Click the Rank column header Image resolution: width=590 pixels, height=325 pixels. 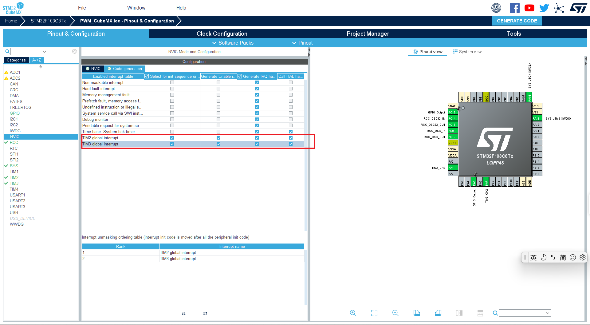pos(121,246)
